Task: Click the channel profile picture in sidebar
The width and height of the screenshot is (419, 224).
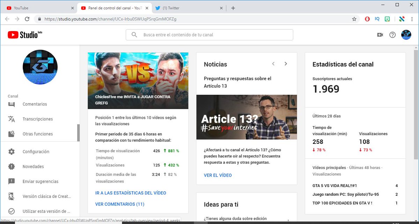Action: [x=40, y=67]
